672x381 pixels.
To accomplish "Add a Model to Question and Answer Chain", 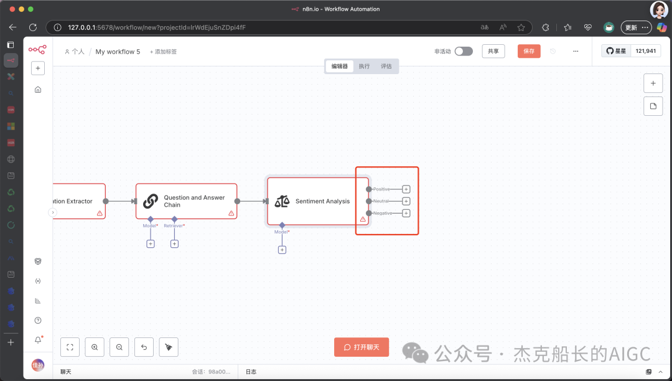I will tap(151, 244).
